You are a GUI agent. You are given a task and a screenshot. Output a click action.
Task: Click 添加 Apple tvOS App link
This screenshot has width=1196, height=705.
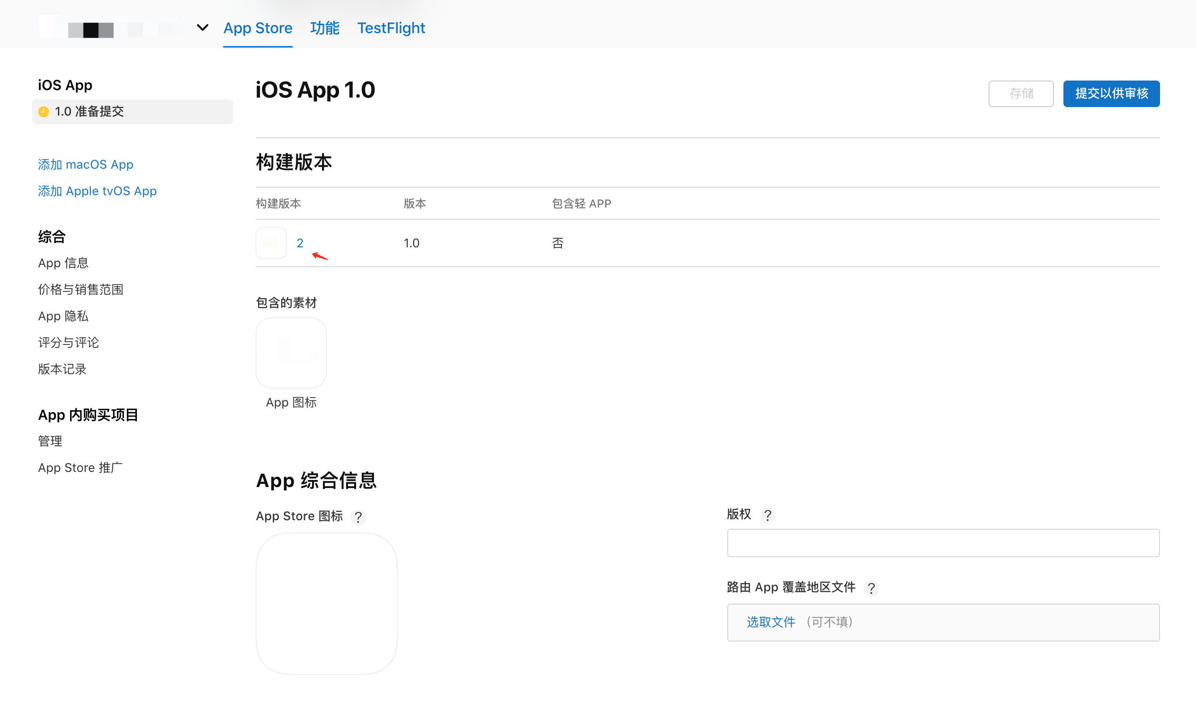tap(97, 191)
